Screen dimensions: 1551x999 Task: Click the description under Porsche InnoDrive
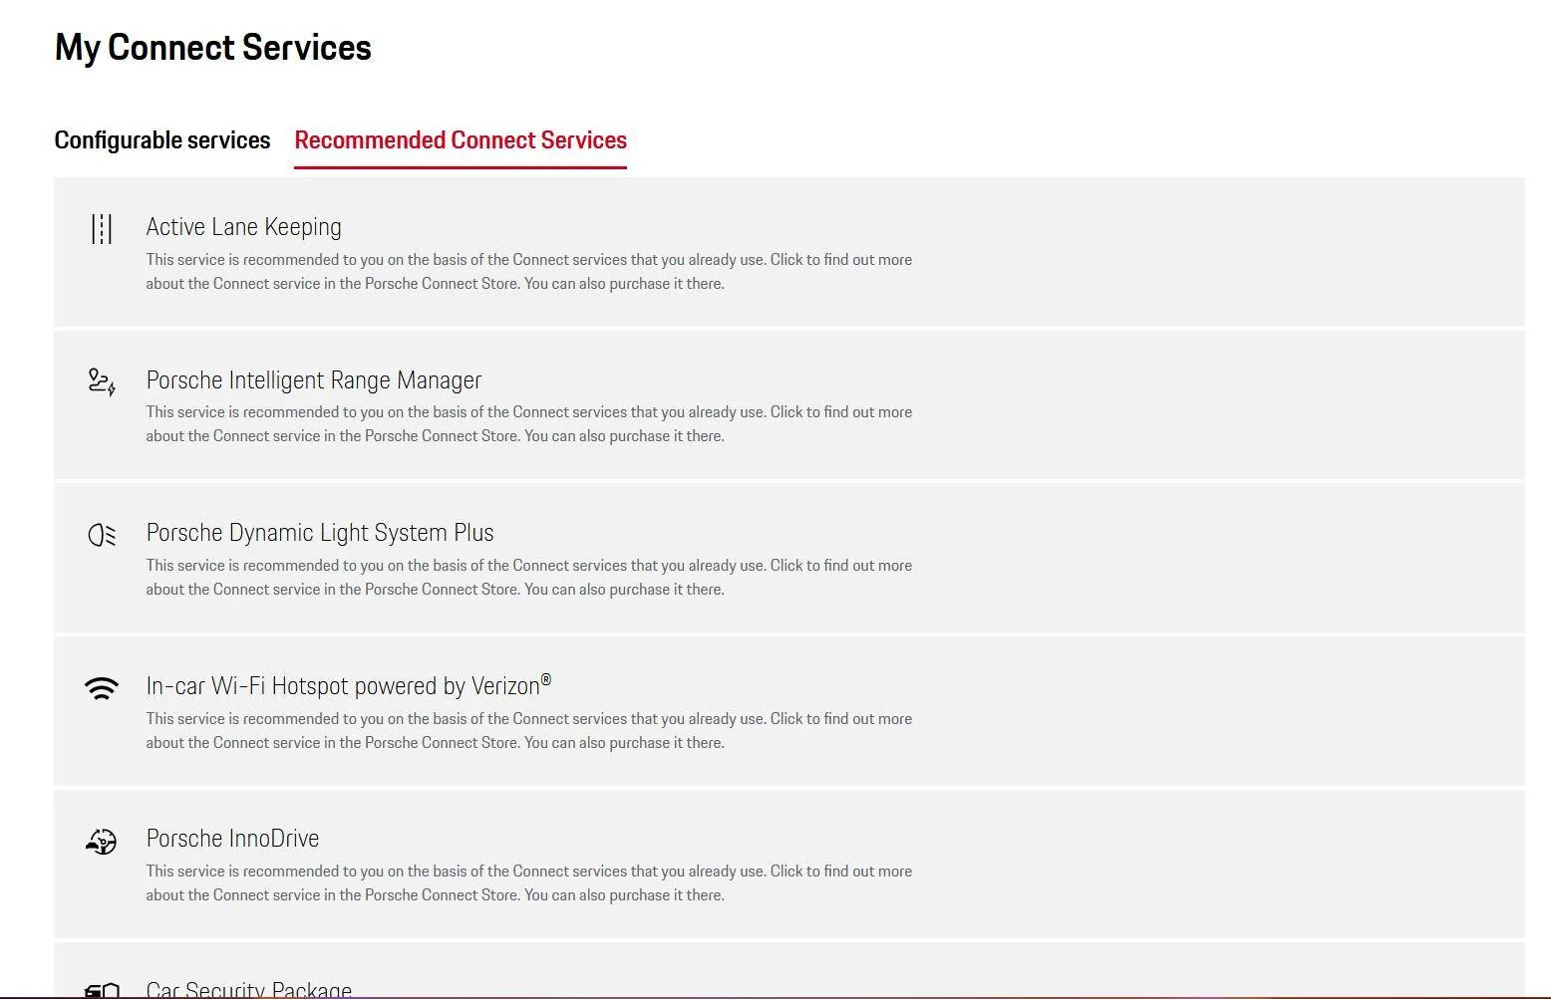(x=529, y=883)
